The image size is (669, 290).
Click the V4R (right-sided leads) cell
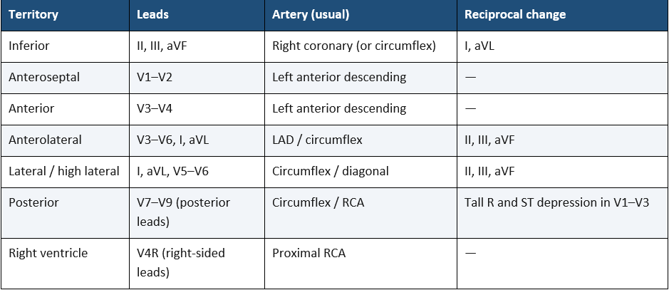point(197,264)
